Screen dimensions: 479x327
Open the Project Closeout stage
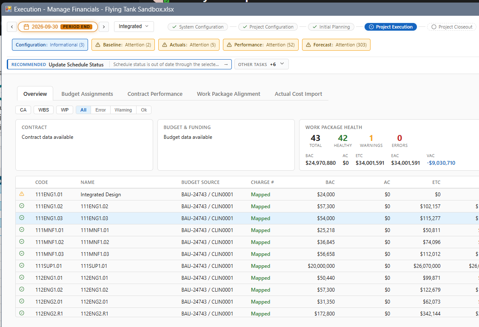pos(452,27)
